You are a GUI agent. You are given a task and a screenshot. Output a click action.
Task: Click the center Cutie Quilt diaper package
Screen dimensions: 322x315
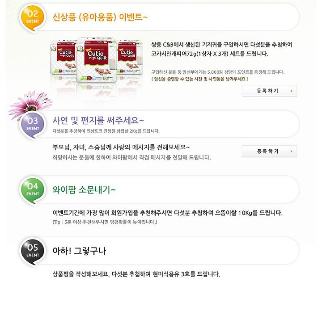click(x=97, y=60)
